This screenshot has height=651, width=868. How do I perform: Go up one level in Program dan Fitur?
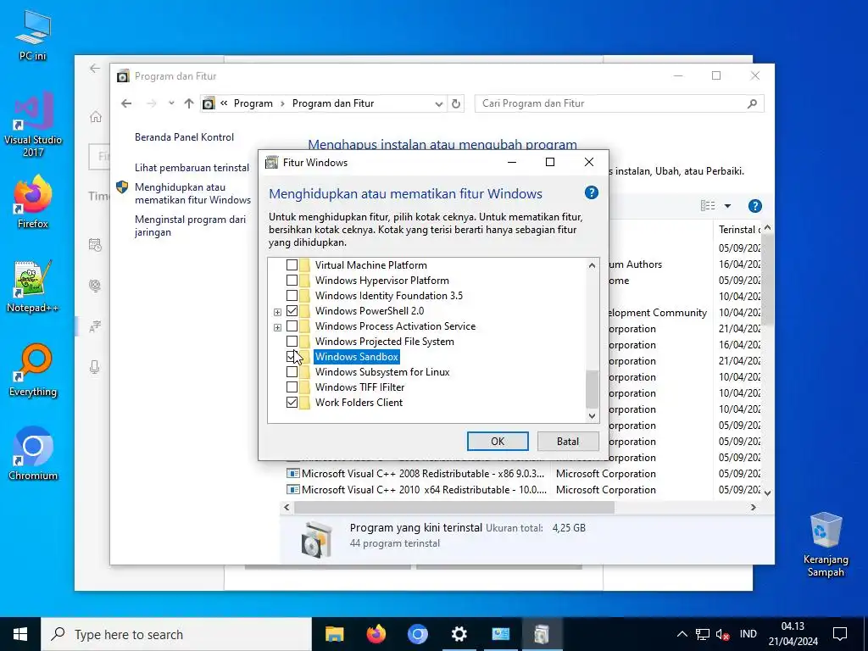pos(189,103)
